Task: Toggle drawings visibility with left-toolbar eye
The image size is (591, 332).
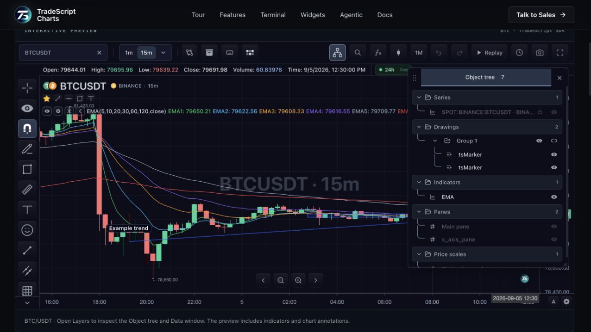Action: 27,108
